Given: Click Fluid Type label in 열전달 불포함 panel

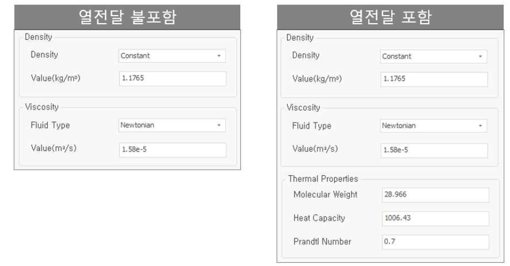Looking at the screenshot, I should point(51,125).
